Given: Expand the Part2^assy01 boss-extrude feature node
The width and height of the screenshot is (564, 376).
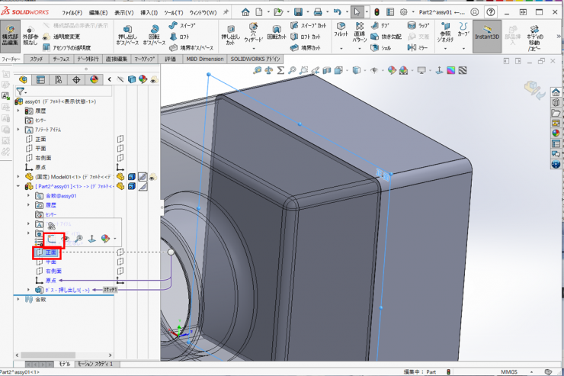Looking at the screenshot, I should (x=30, y=290).
